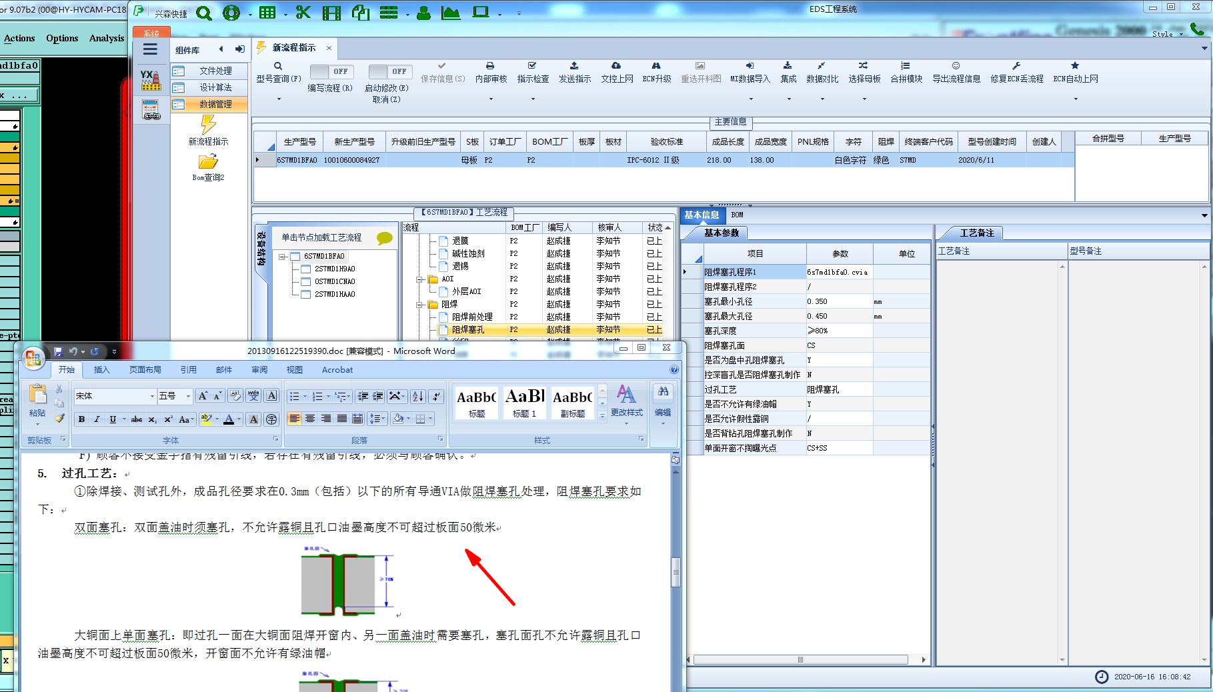Open the Bom查询2 folder icon
This screenshot has height=692, width=1213.
point(208,161)
